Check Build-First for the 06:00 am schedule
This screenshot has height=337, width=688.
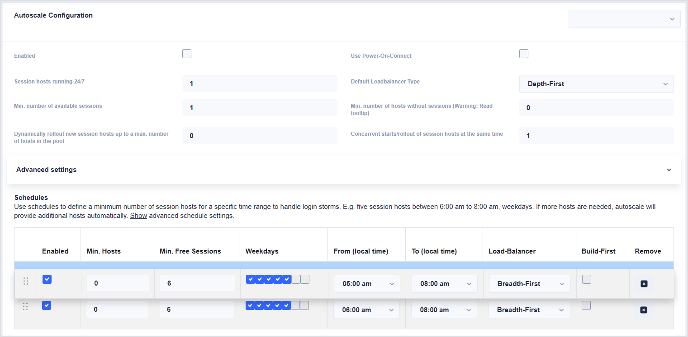(586, 306)
